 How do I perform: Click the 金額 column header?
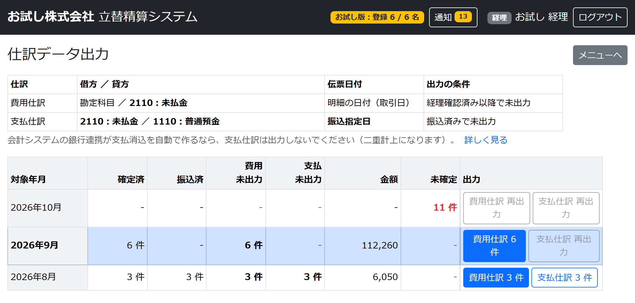[x=363, y=173]
